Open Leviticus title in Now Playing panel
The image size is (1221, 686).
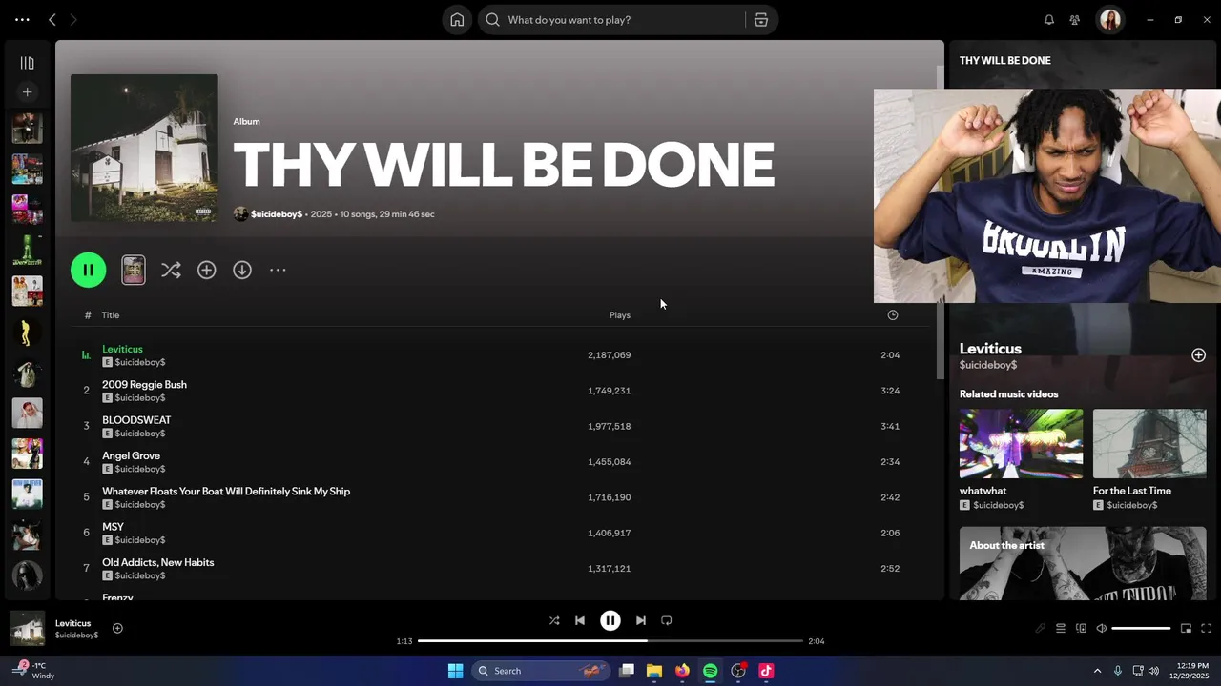[990, 349]
